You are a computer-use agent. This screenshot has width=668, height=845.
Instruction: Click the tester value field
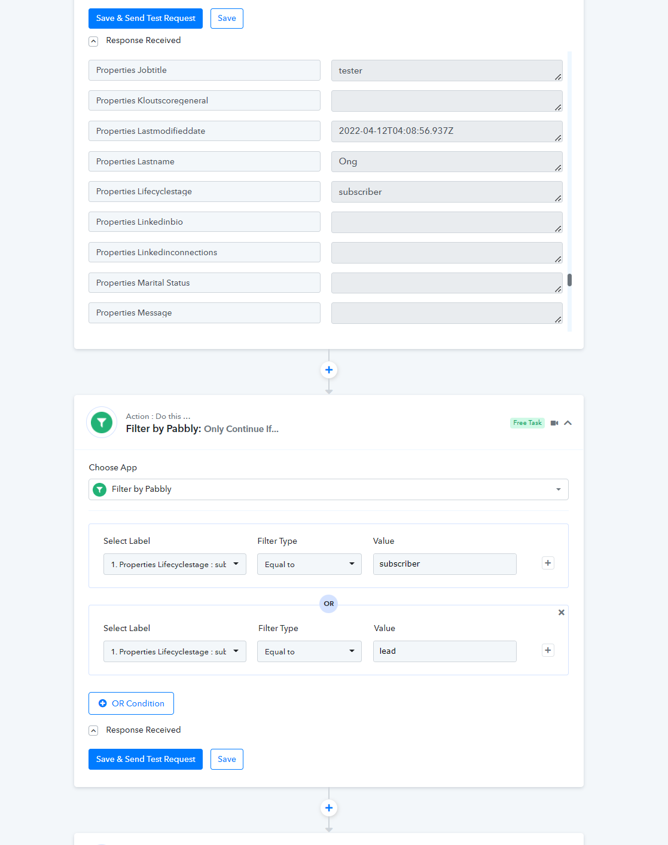(447, 71)
